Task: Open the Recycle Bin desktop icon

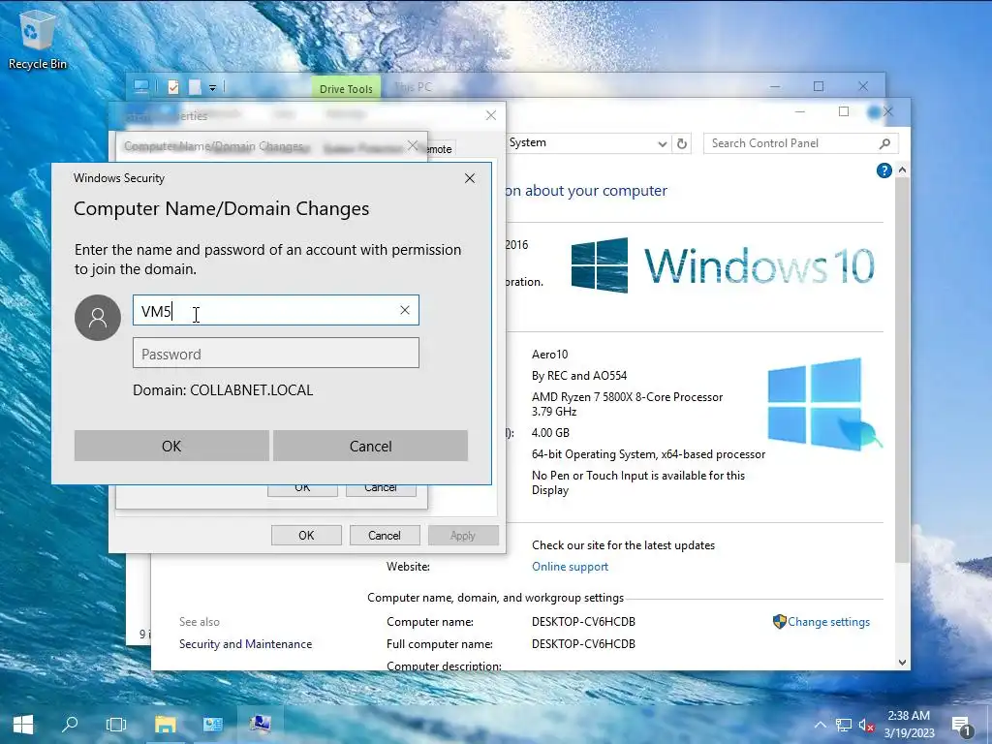Action: [37, 38]
